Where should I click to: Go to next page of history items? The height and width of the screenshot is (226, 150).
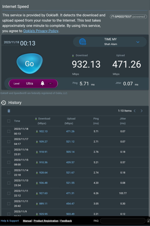[x=142, y=111]
